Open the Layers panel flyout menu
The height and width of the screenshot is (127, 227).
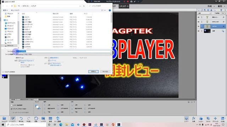[x=225, y=10]
